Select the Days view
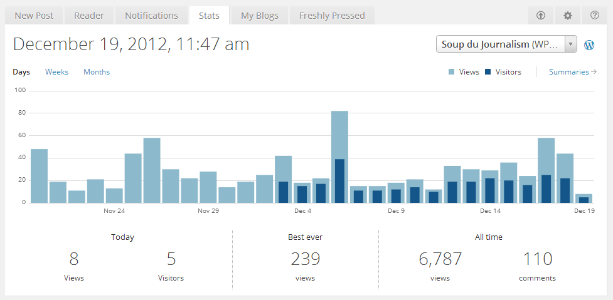 pyautogui.click(x=21, y=72)
